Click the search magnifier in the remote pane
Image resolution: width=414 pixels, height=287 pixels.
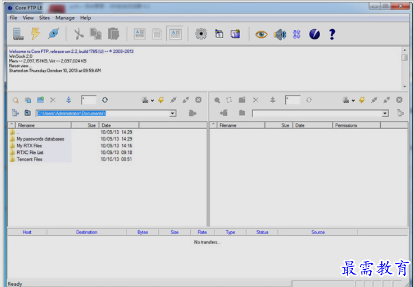pyautogui.click(x=217, y=100)
